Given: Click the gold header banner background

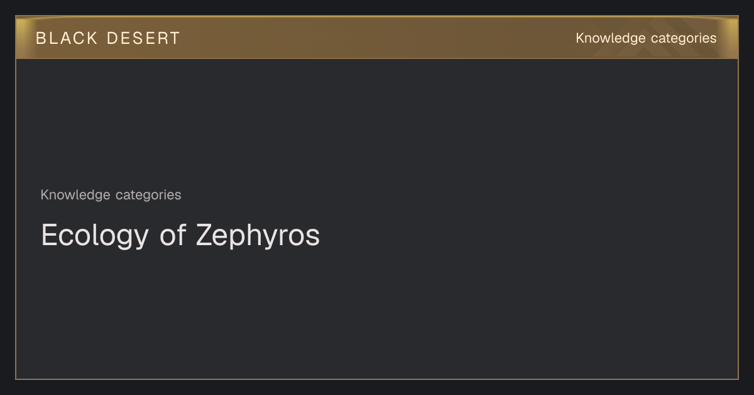Looking at the screenshot, I should point(377,38).
